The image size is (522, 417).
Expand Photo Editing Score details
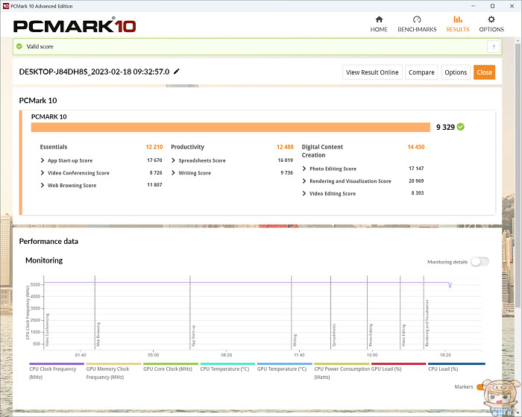[304, 169]
